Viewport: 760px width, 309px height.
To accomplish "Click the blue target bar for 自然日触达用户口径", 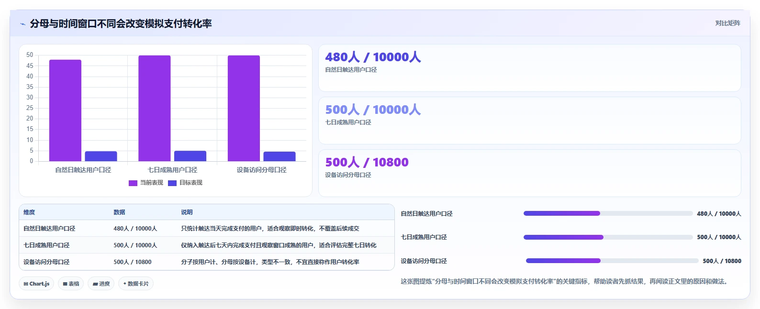I will click(x=101, y=156).
